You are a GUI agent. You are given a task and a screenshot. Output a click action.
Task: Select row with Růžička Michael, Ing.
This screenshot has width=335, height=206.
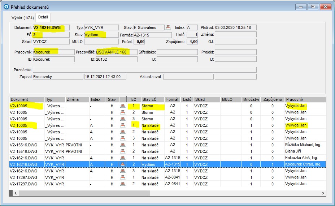tap(167, 145)
